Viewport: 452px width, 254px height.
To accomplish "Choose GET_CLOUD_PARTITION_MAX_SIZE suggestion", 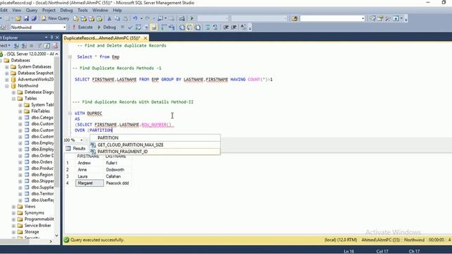I will tap(155, 145).
